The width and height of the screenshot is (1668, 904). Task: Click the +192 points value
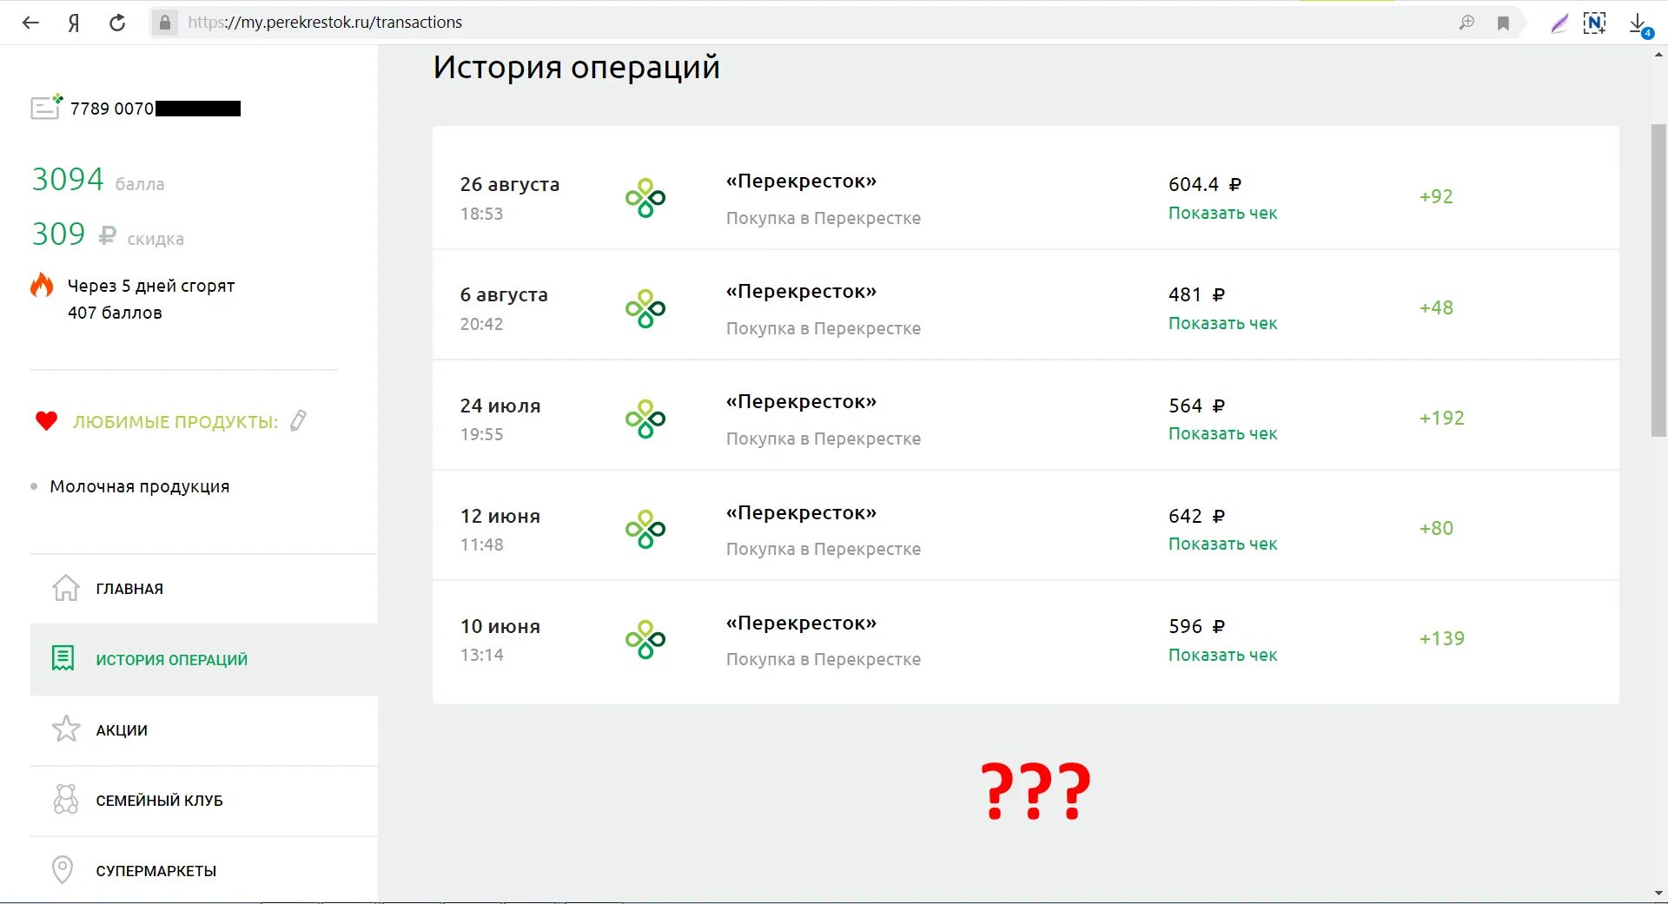tap(1442, 418)
